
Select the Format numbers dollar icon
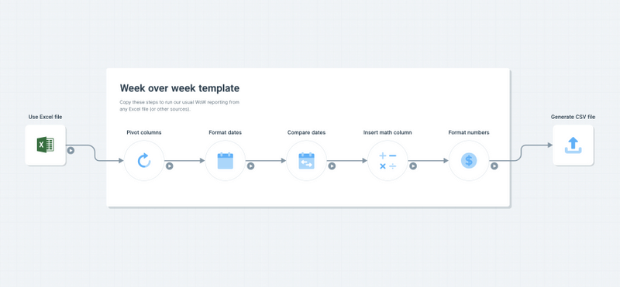(x=469, y=161)
